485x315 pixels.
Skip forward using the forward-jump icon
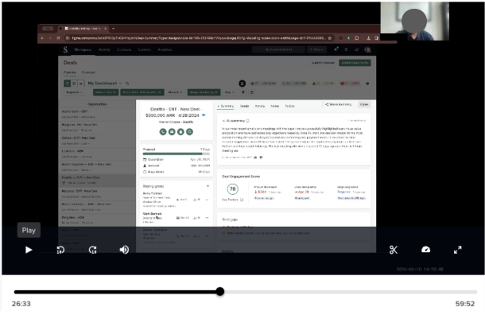coord(93,250)
